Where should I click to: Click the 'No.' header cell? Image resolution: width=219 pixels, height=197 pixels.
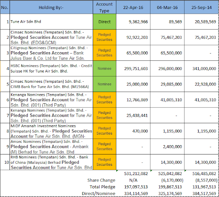[x=5, y=7]
